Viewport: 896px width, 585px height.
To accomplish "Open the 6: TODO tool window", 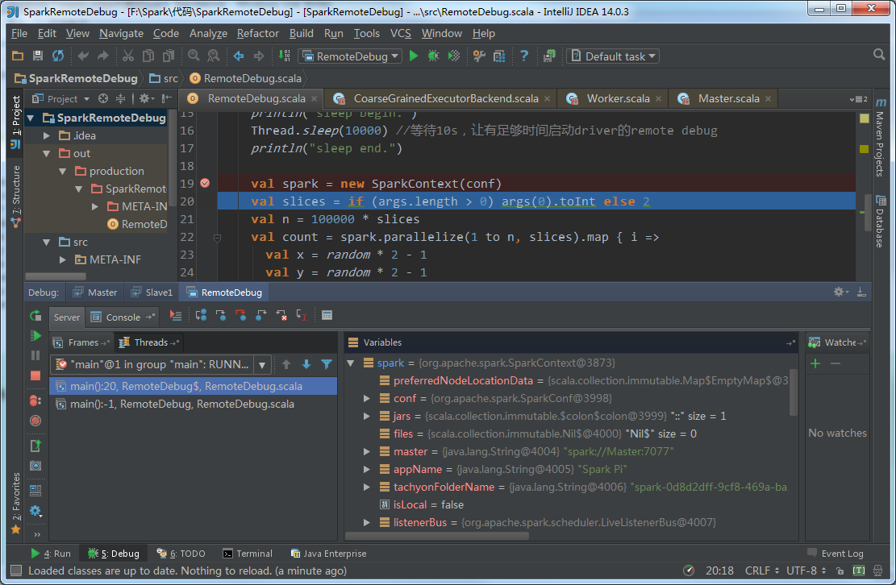I will 181,554.
